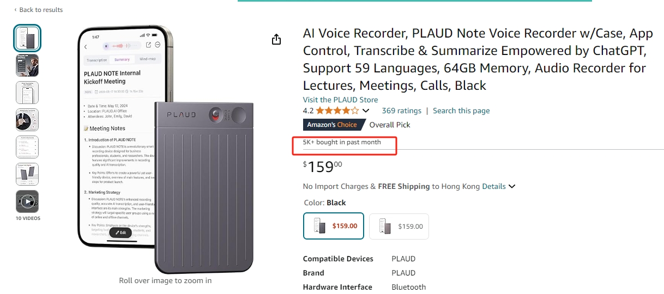The width and height of the screenshot is (664, 294).
Task: Expand the rating dropdown chevron next to 4.2
Action: 365,111
